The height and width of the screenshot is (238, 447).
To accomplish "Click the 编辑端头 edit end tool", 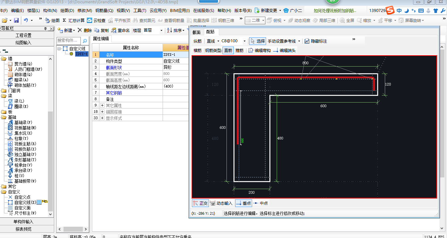I will click(x=284, y=51).
